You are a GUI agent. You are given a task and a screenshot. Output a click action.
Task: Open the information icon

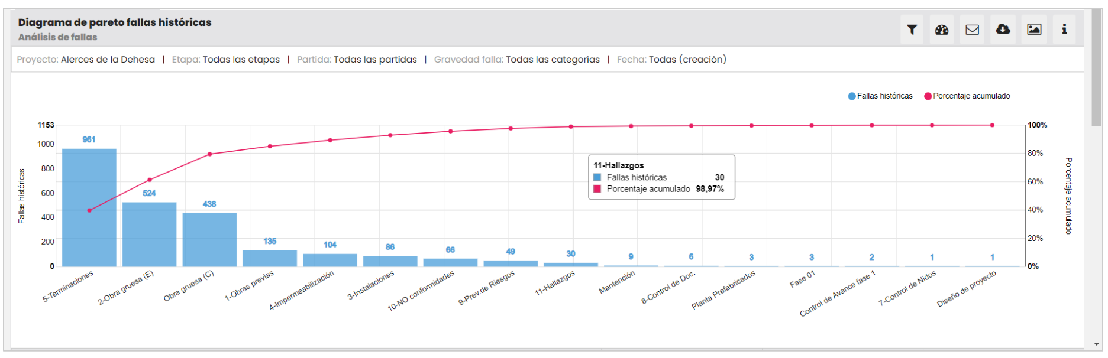click(1064, 30)
